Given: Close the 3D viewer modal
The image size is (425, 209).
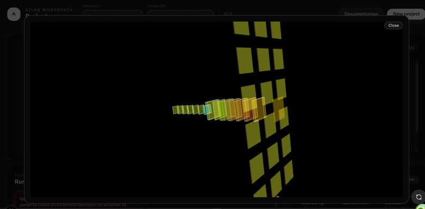Looking at the screenshot, I should click(393, 25).
